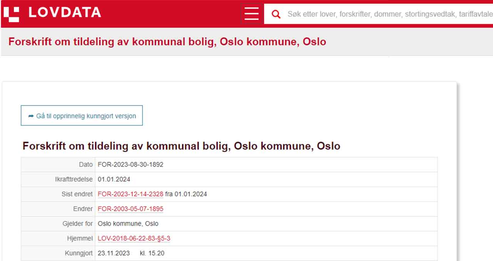
Task: Select the red banner title about kommunal bolig
Action: [167, 41]
